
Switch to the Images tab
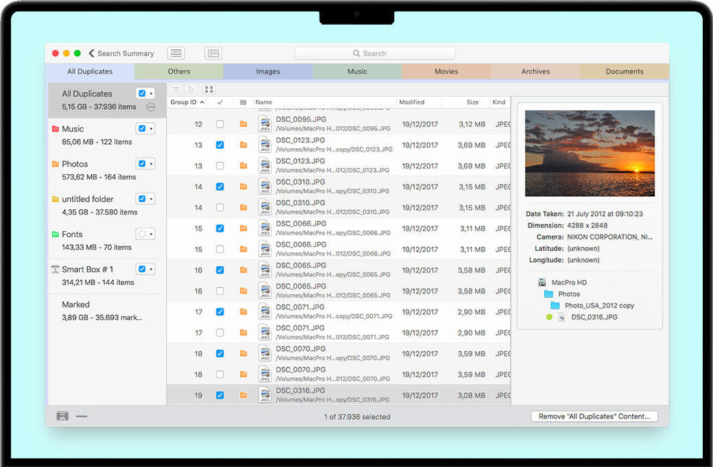pyautogui.click(x=268, y=71)
